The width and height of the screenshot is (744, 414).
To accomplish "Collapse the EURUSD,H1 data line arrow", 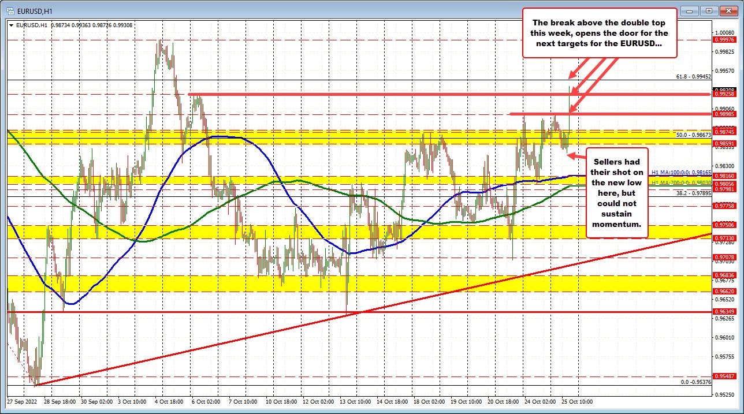I will (10, 25).
